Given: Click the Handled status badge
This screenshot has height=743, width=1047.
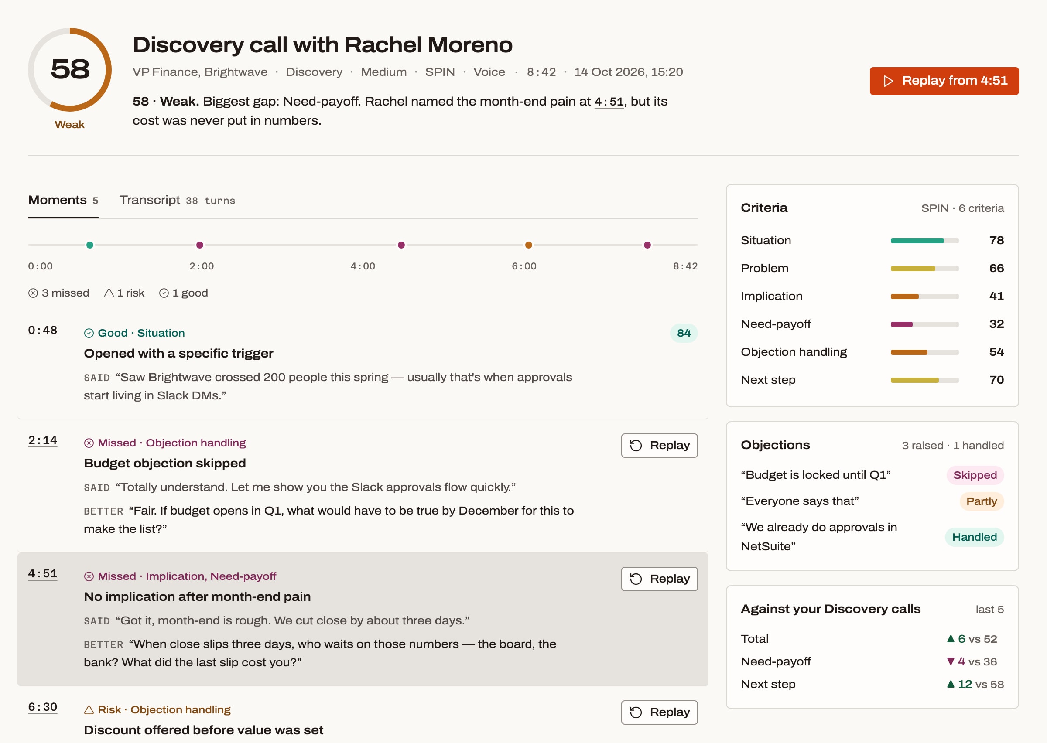Looking at the screenshot, I should pos(974,537).
